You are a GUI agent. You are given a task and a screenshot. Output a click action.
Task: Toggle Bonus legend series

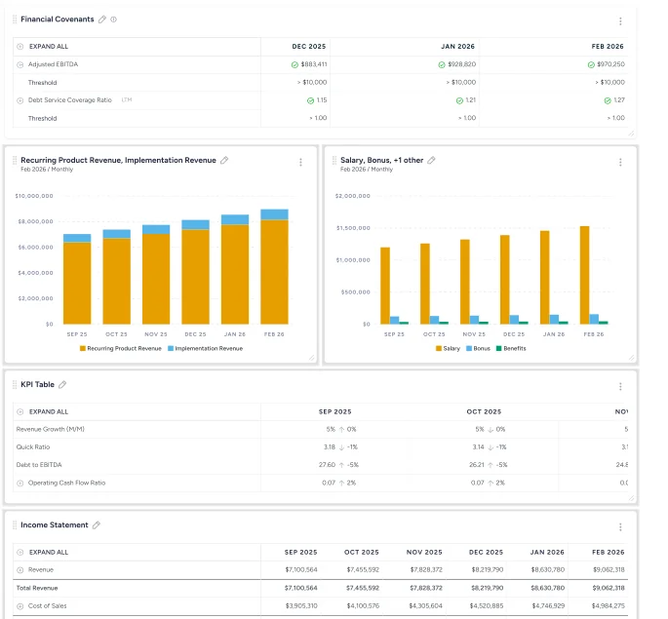click(479, 349)
